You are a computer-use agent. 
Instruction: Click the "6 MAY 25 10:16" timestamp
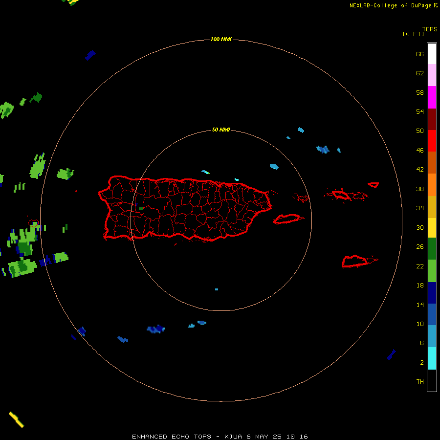coord(277,437)
